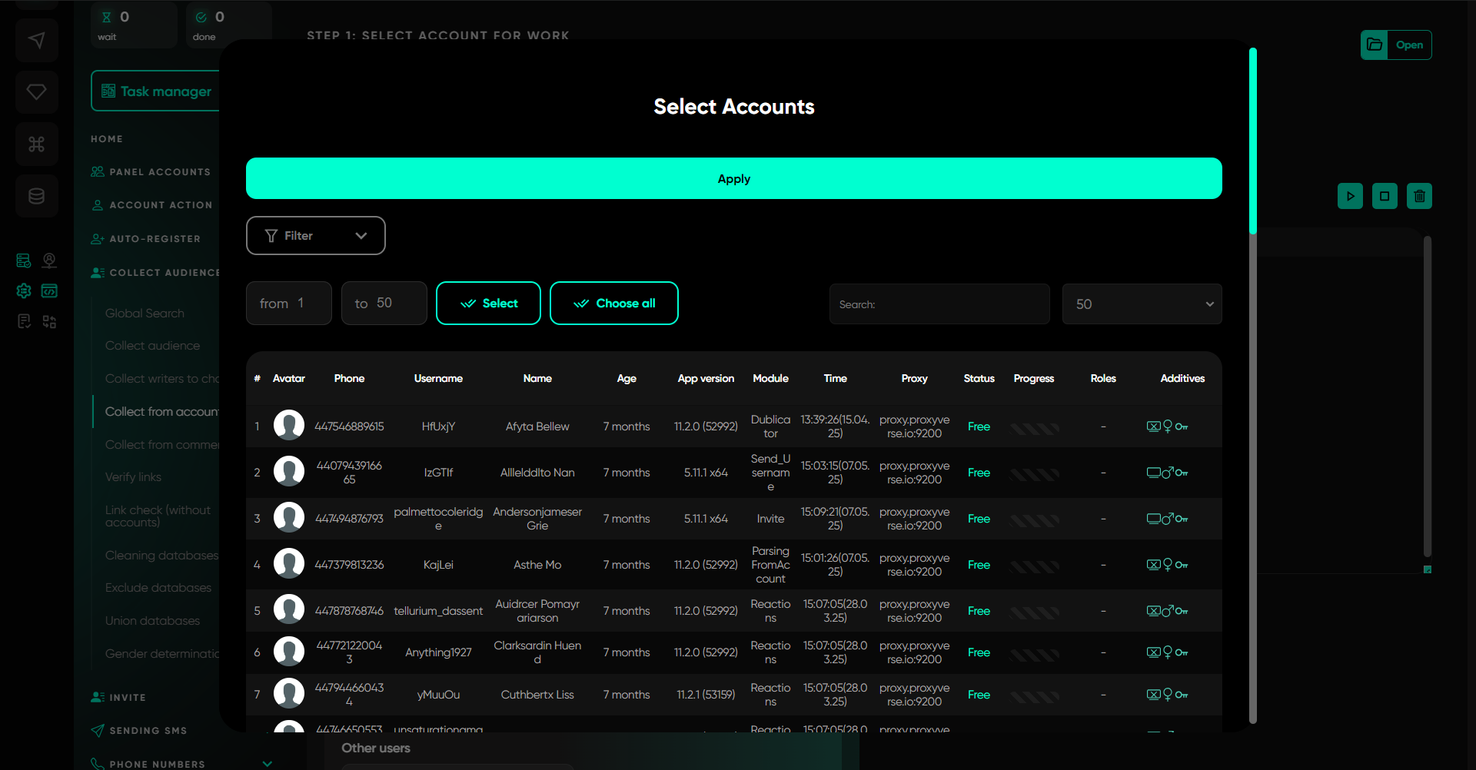
Task: Click the gear settings icon
Action: point(24,290)
